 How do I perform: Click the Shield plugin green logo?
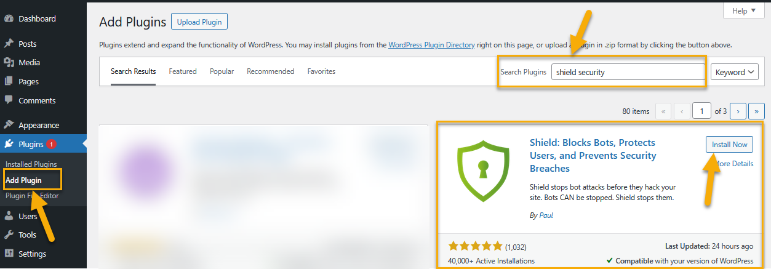pyautogui.click(x=483, y=172)
